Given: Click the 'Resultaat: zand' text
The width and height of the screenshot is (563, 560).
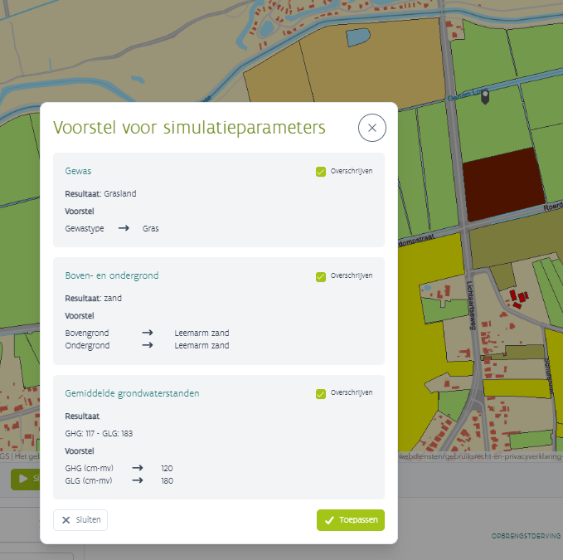Looking at the screenshot, I should [94, 299].
